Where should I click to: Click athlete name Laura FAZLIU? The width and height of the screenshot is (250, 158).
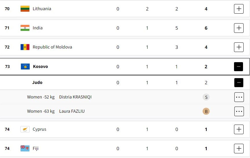72,111
